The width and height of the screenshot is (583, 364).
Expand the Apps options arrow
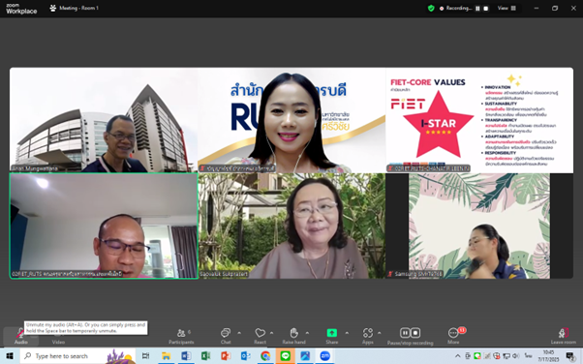pos(380,333)
